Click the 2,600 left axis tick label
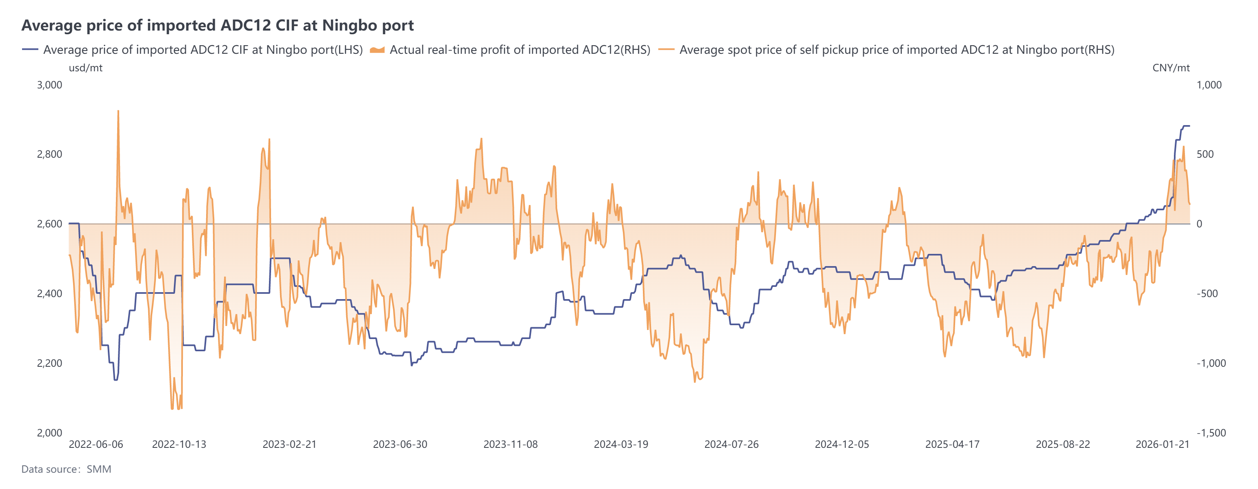The width and height of the screenshot is (1258, 489). pos(50,224)
